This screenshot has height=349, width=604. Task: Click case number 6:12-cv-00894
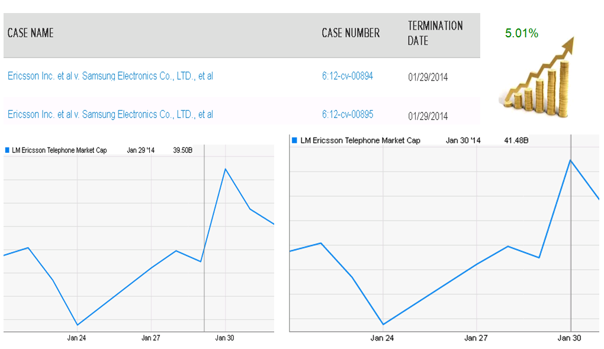pyautogui.click(x=348, y=76)
